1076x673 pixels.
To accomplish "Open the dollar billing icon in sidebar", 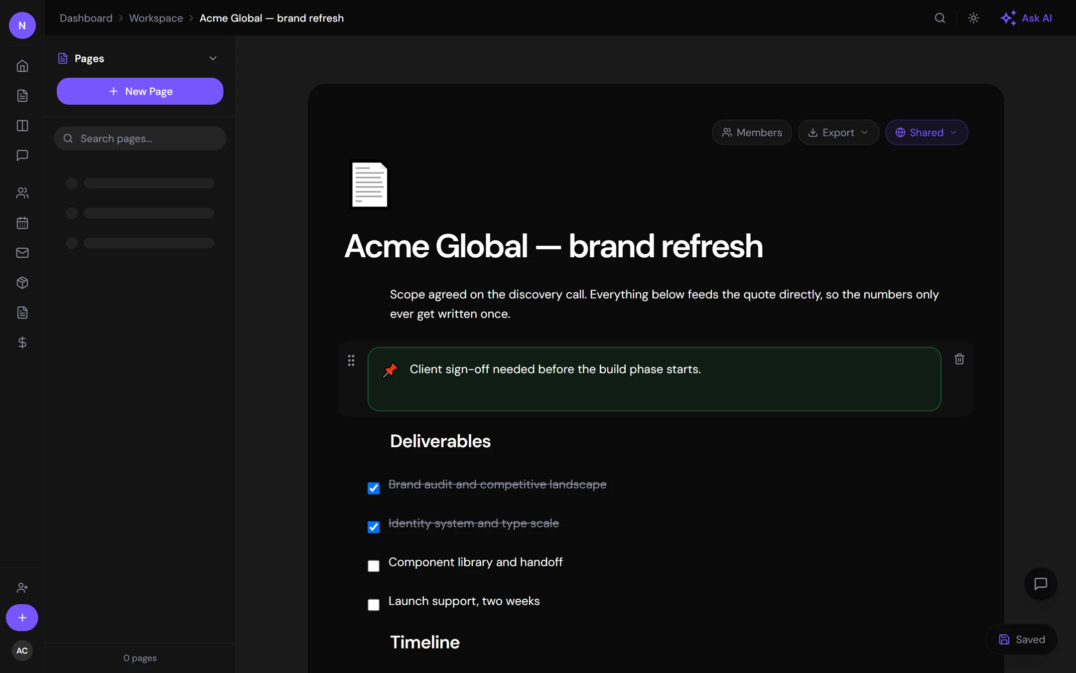I will click(22, 342).
